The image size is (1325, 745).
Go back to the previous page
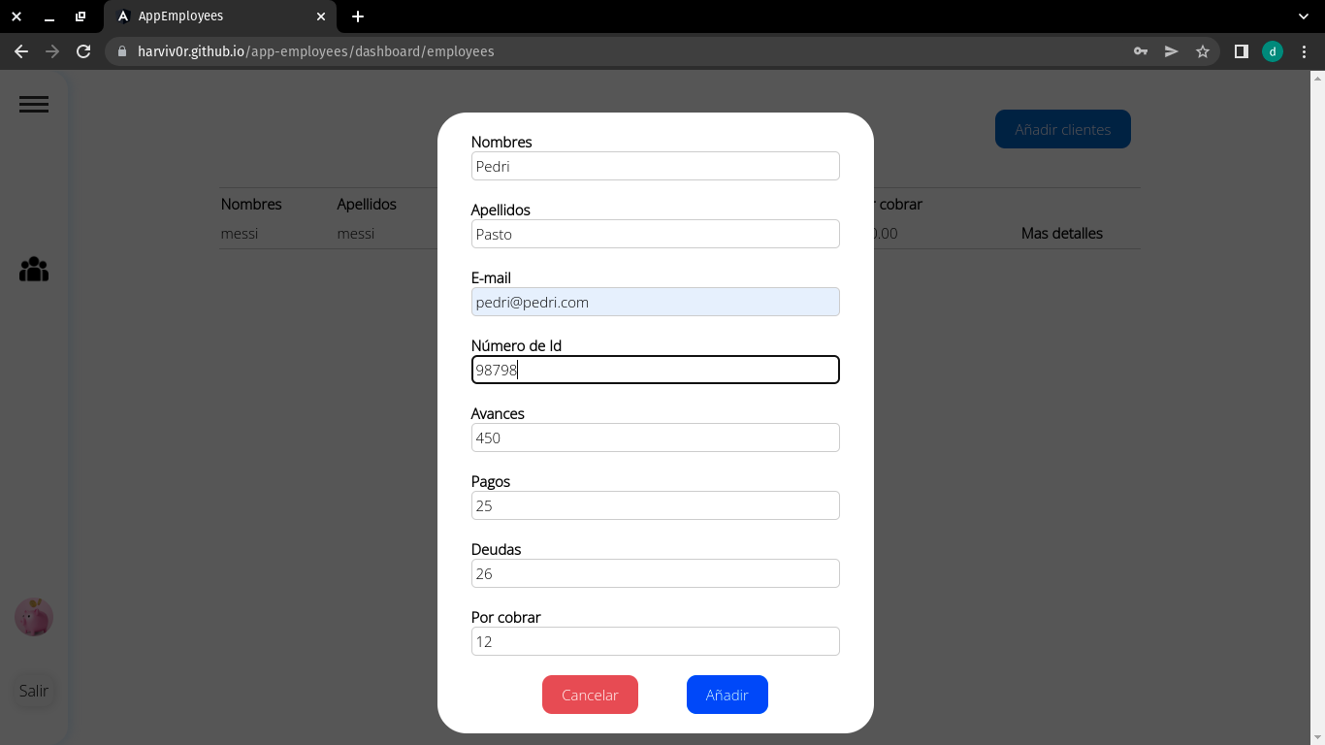coord(21,51)
